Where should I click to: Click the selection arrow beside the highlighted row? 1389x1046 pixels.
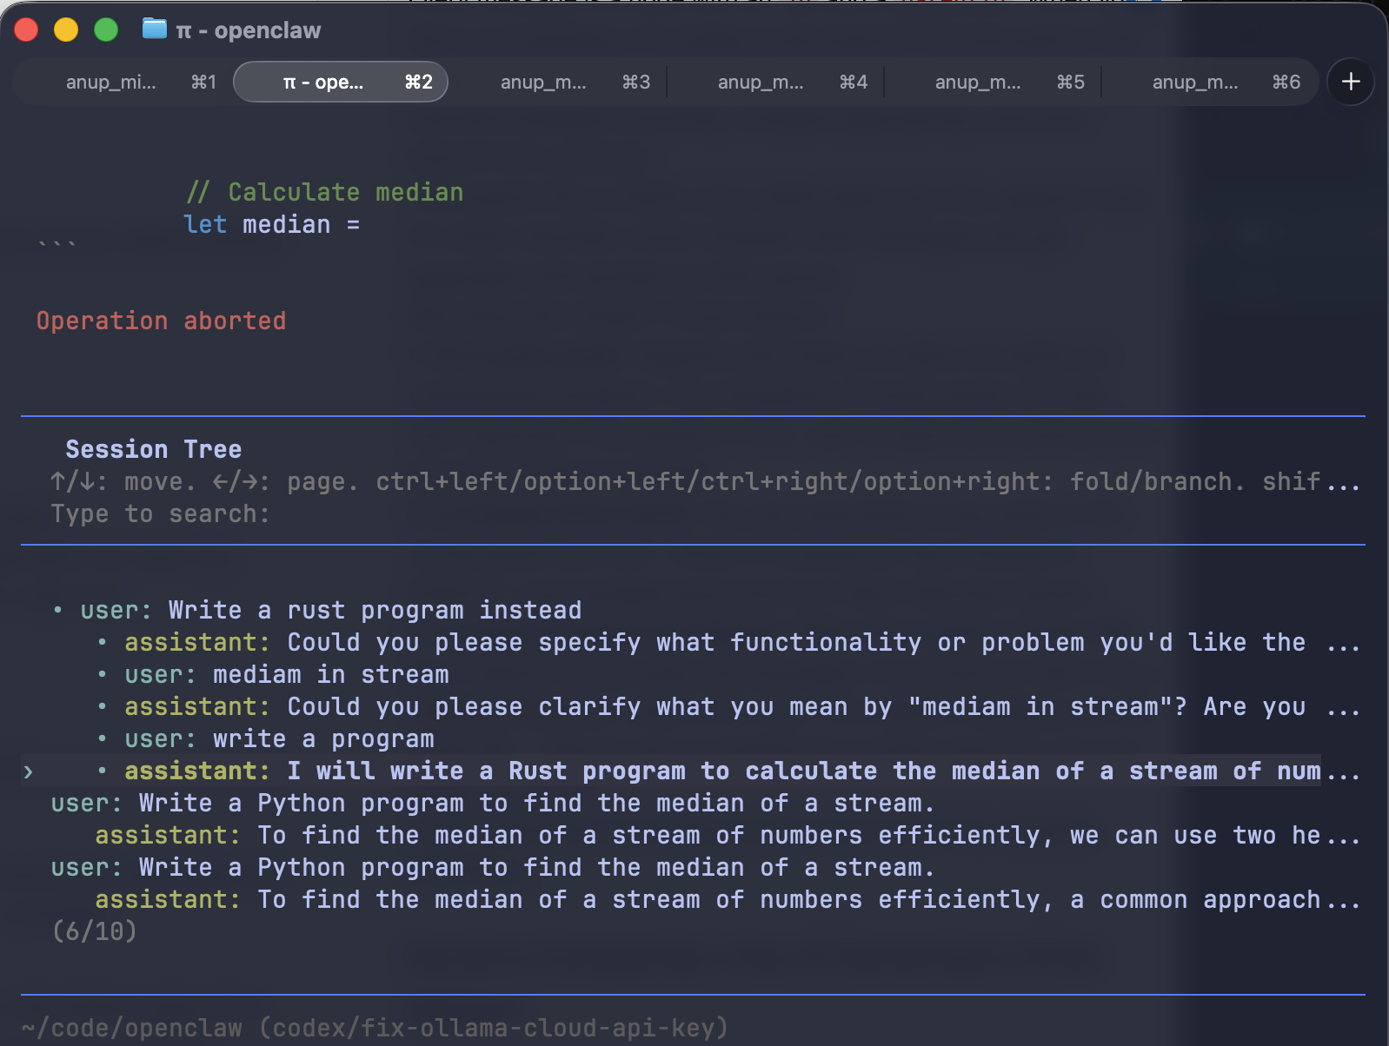tap(29, 771)
